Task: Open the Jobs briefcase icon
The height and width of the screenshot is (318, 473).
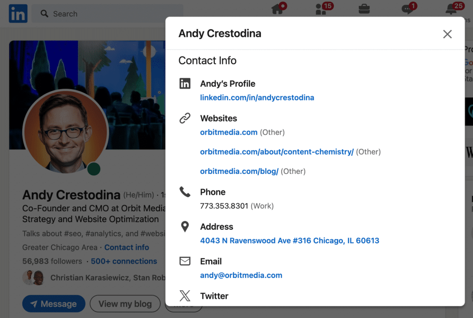Action: tap(364, 9)
